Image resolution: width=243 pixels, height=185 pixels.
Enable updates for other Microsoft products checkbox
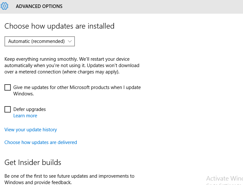8,87
